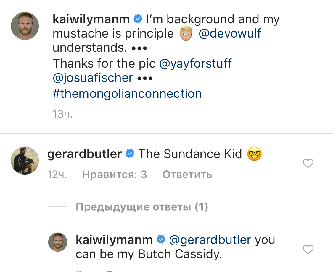
Task: Tap nerd face emoji in gerardbutler's comment
Action: pos(255,154)
